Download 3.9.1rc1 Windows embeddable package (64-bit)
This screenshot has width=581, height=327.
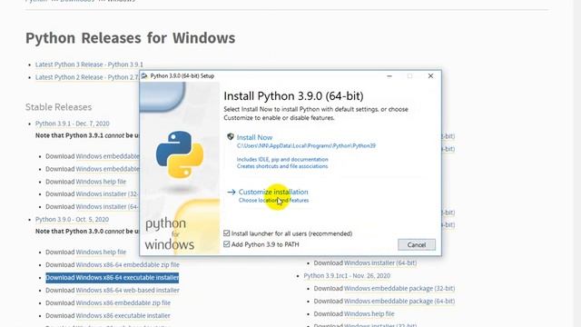tap(399, 301)
